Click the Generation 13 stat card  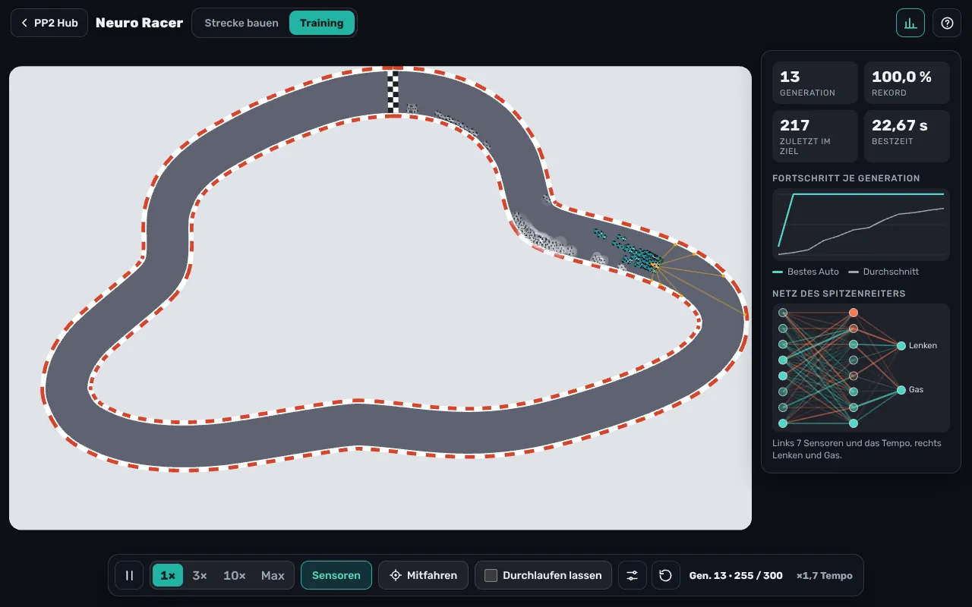point(815,83)
